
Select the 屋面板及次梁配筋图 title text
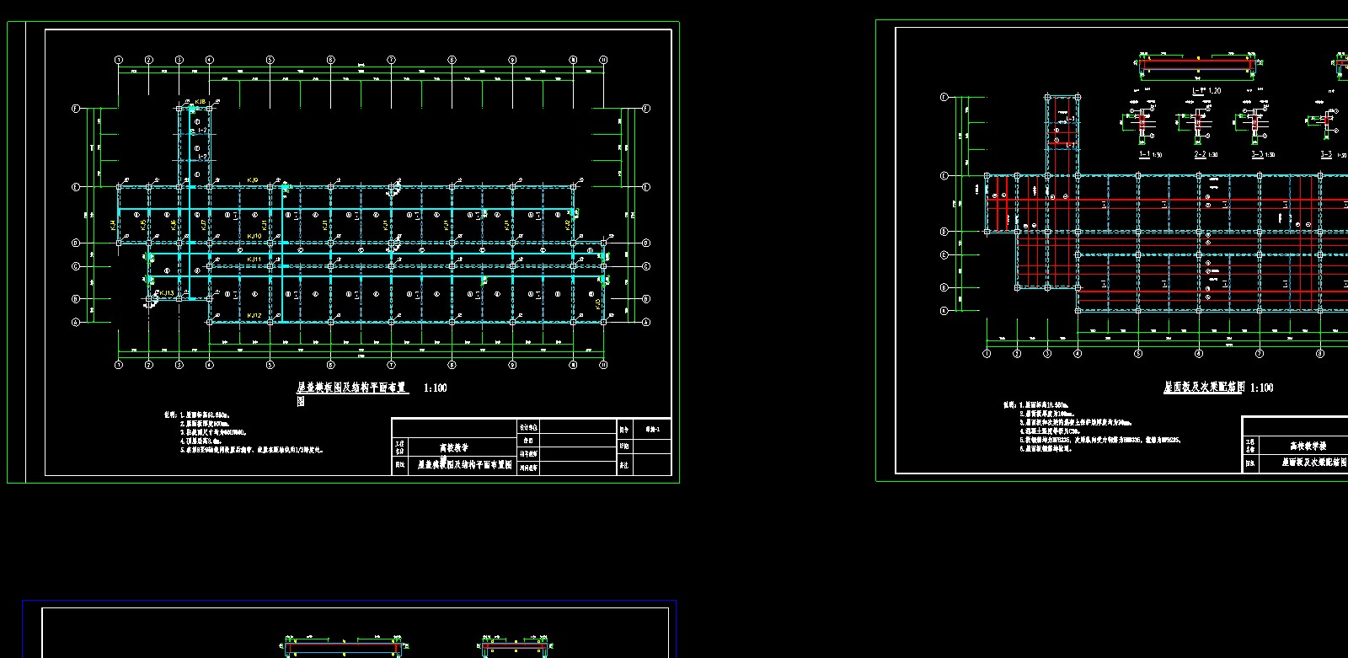pyautogui.click(x=1205, y=388)
